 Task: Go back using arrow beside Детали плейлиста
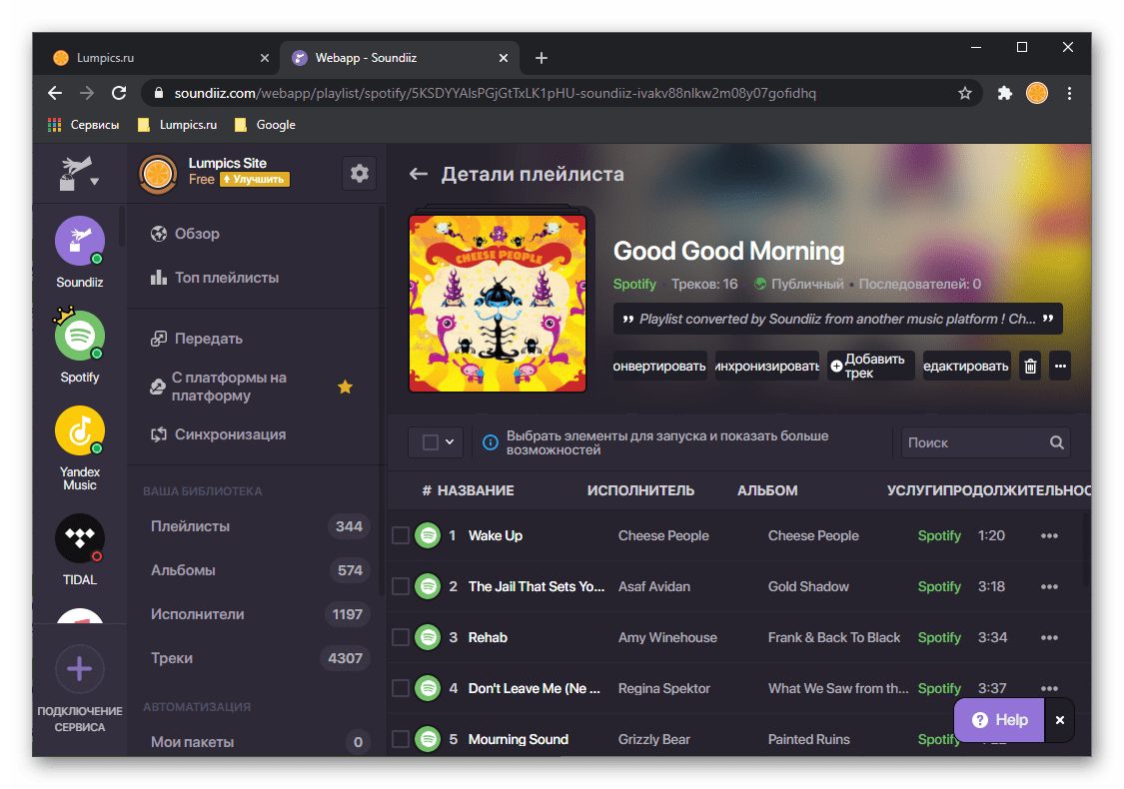(419, 174)
